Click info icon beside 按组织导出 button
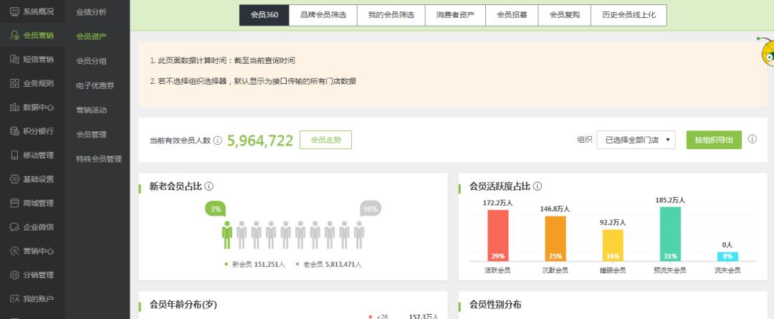 click(x=752, y=139)
